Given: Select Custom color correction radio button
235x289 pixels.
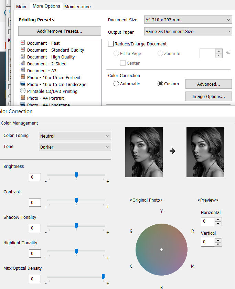Looking at the screenshot, I should (160, 84).
